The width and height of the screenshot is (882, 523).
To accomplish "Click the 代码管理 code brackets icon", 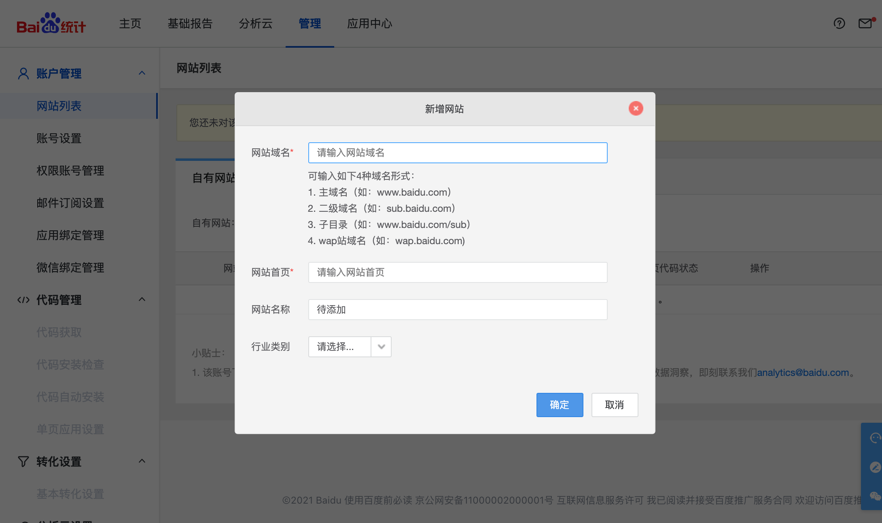I will tap(23, 300).
